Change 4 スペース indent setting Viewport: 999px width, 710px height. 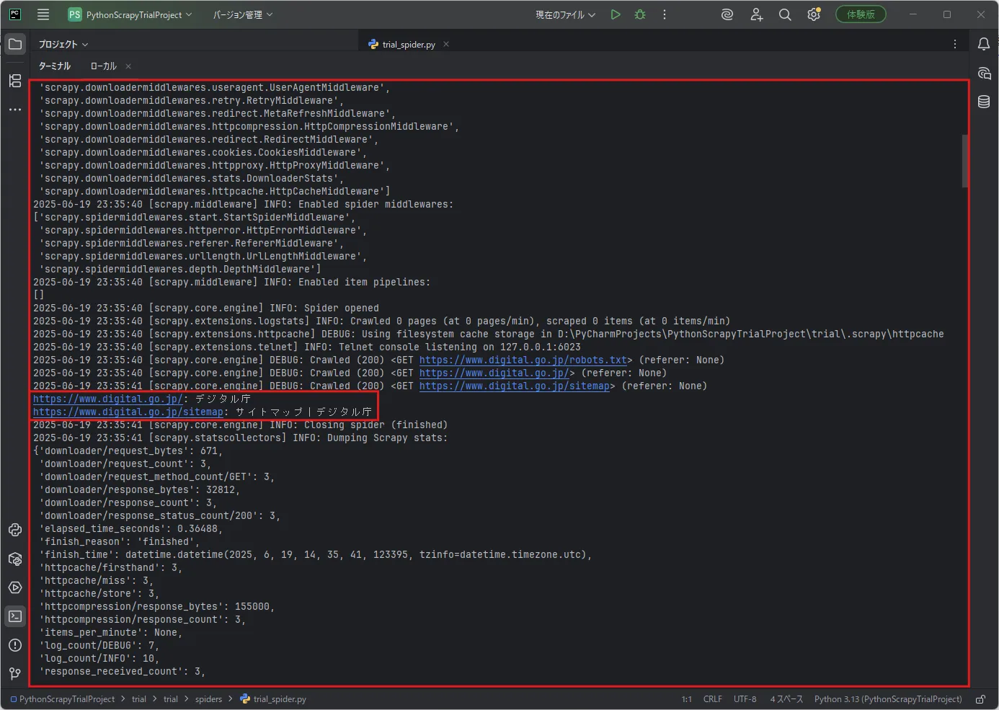pyautogui.click(x=786, y=699)
